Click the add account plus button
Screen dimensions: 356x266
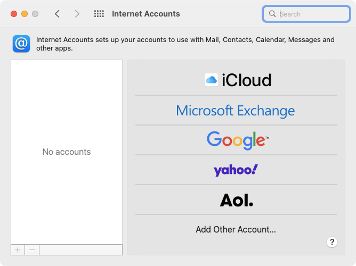pos(18,250)
